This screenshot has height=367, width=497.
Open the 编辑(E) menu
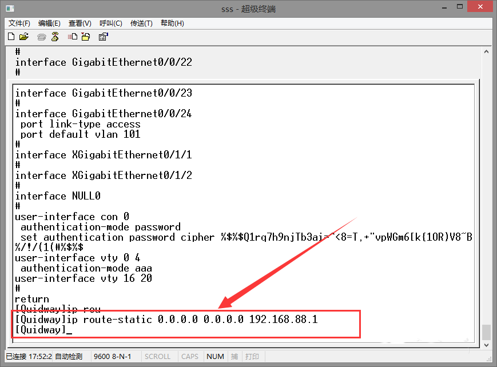point(49,23)
